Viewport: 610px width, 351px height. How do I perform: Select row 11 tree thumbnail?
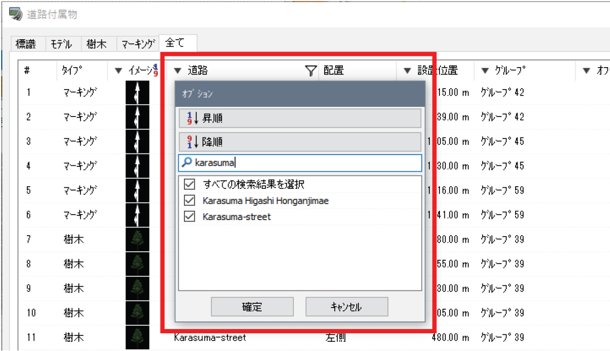137,337
